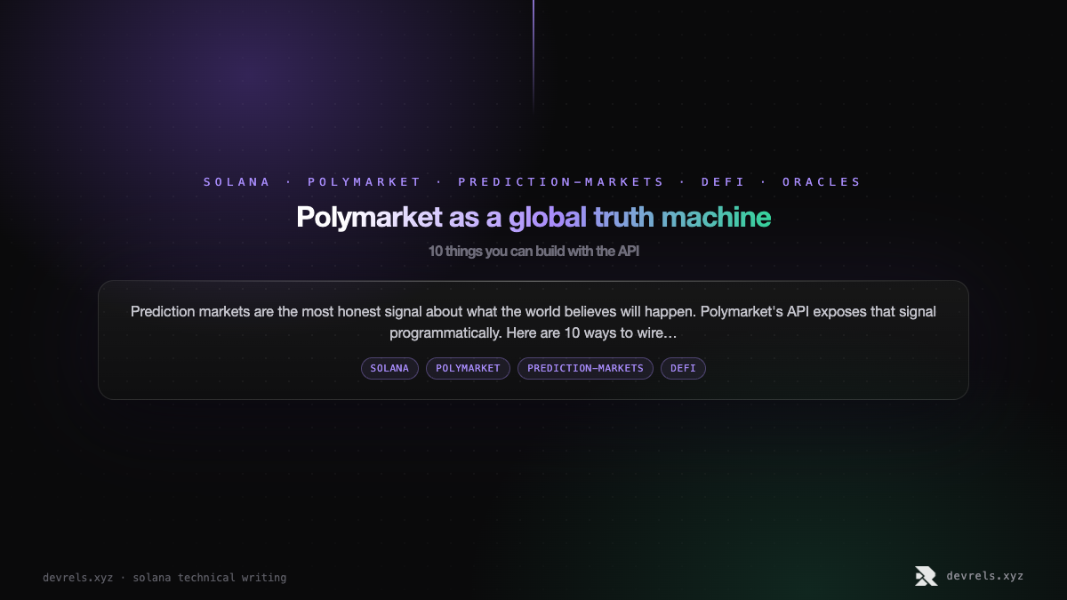Click the devrels.xyz logo icon
The height and width of the screenshot is (600, 1067).
click(x=926, y=576)
